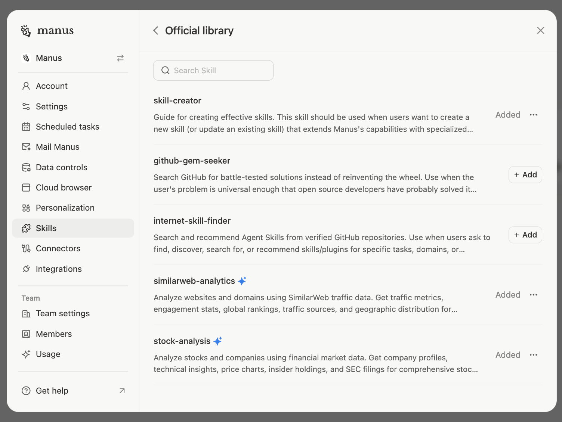Click the Official library heading text
Image resolution: width=562 pixels, height=422 pixels.
click(x=200, y=31)
